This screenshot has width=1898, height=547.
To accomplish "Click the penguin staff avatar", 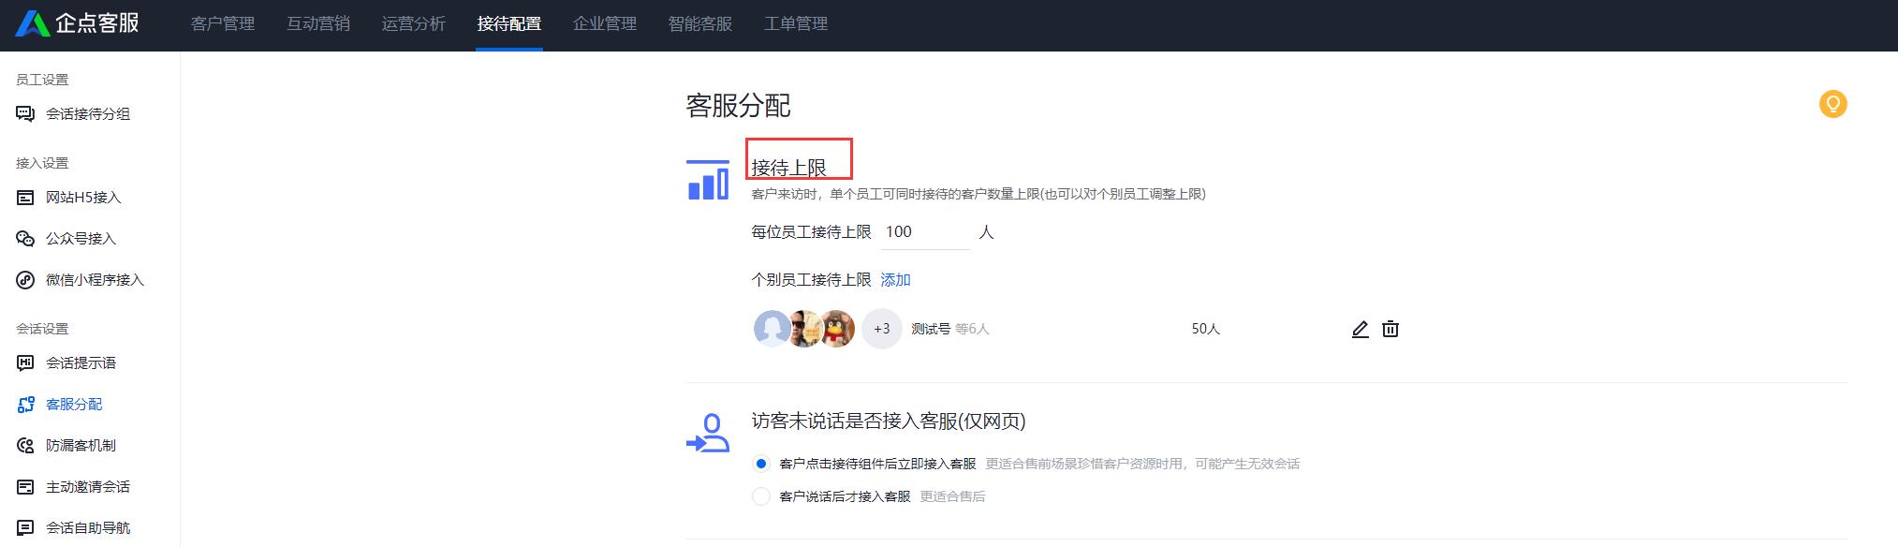I will (838, 329).
